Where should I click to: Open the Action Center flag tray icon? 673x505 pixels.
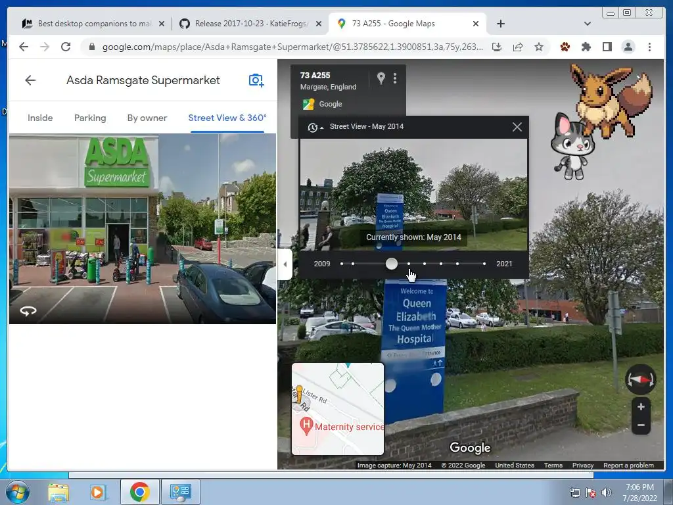(x=591, y=493)
